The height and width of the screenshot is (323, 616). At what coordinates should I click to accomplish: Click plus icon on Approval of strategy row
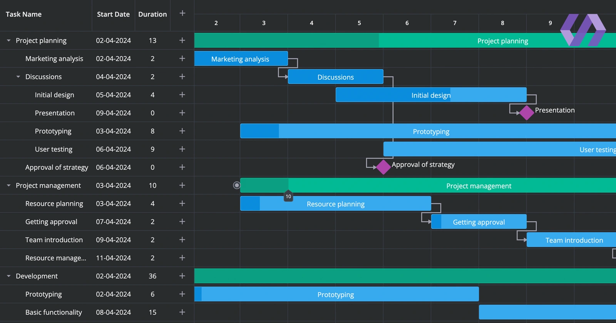[182, 167]
